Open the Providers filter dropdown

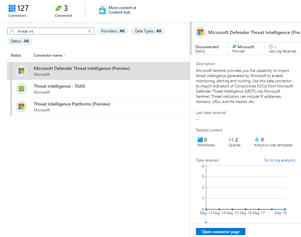[113, 31]
